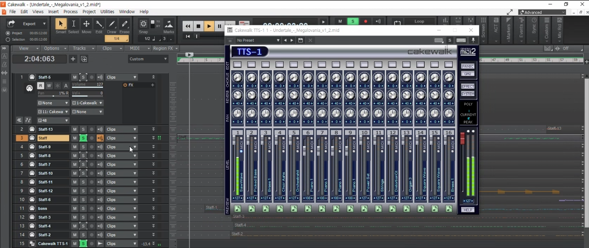Screen dimensions: 589x248
Task: Open the 1-Cakewalk output dropdown
Action: (87, 103)
